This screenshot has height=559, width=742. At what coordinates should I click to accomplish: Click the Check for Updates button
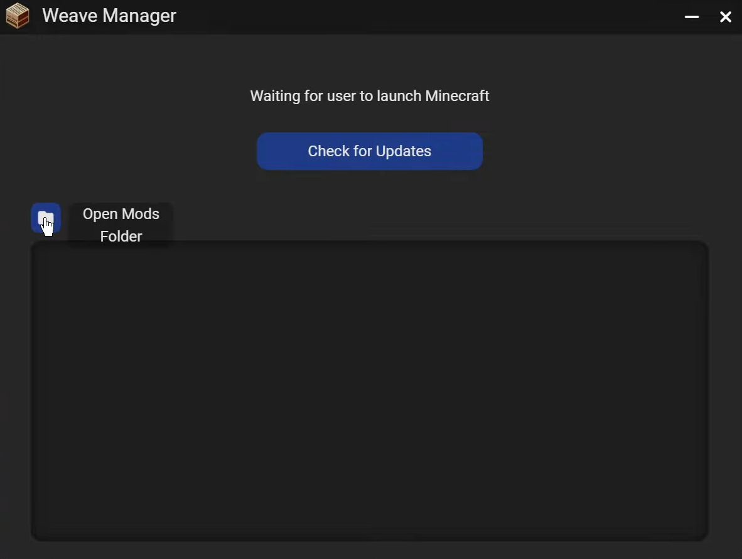click(370, 151)
